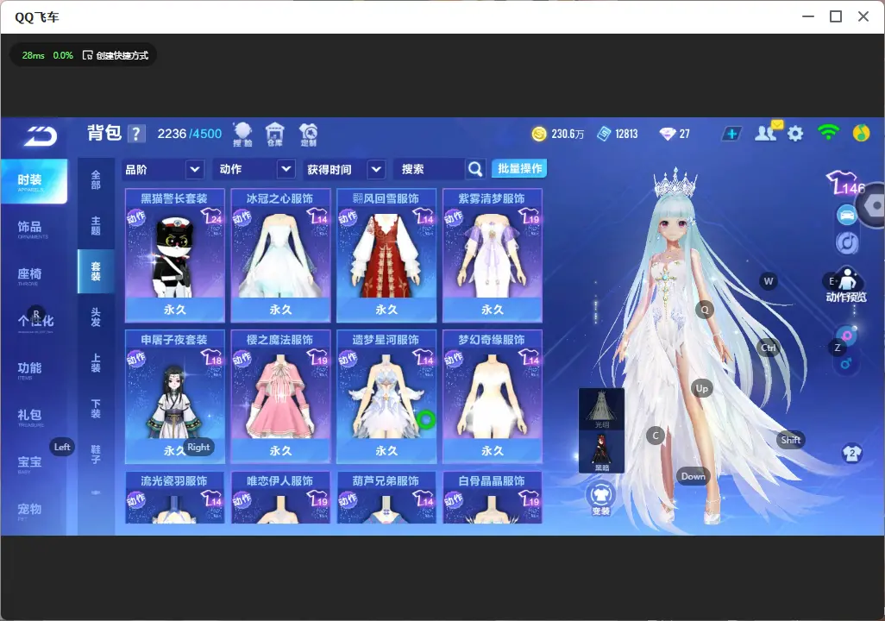Switch to the 黑暗 dark form

click(x=602, y=452)
